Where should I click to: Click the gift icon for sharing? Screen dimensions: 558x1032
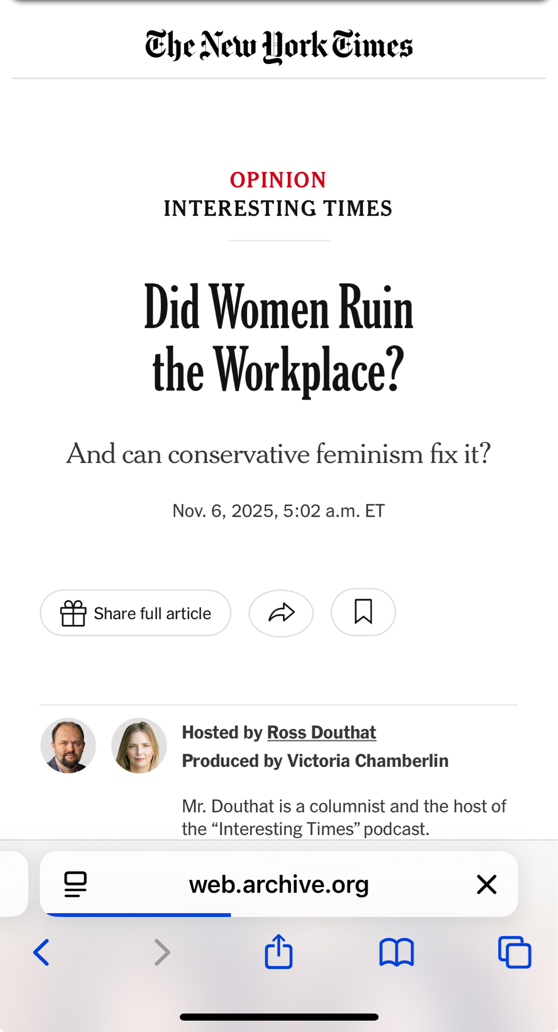tap(73, 613)
